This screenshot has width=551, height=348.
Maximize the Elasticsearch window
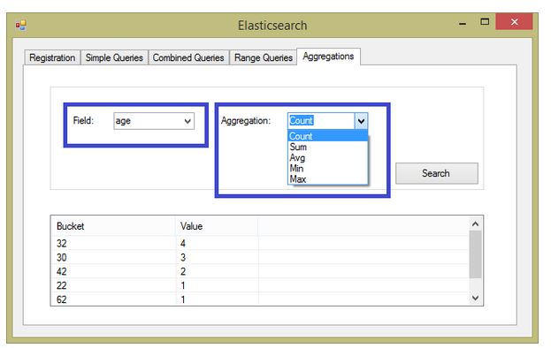click(x=485, y=22)
